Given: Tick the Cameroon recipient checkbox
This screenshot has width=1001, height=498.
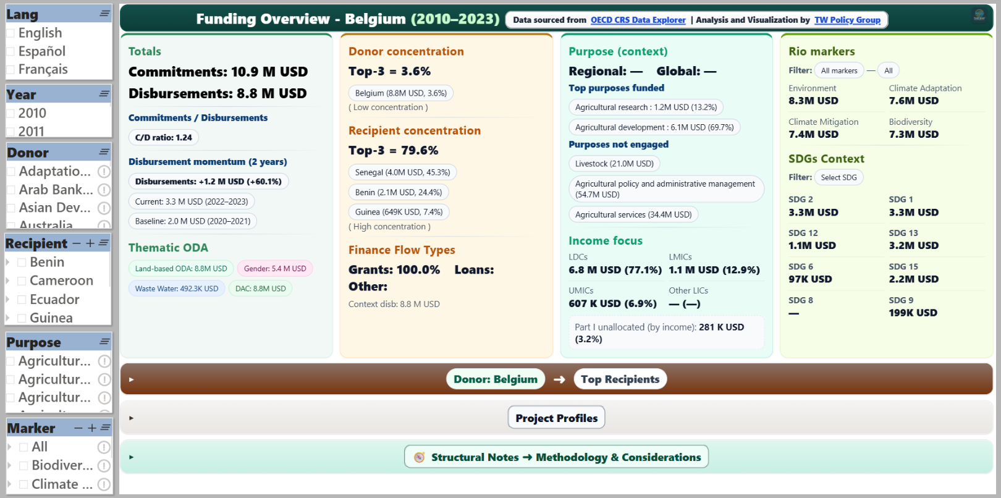Looking at the screenshot, I should pyautogui.click(x=22, y=281).
